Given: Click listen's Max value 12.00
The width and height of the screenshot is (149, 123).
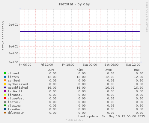Looking at the screenshot, I should pos(139,77).
